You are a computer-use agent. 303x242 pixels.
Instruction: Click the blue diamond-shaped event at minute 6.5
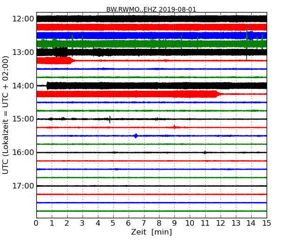pos(136,136)
